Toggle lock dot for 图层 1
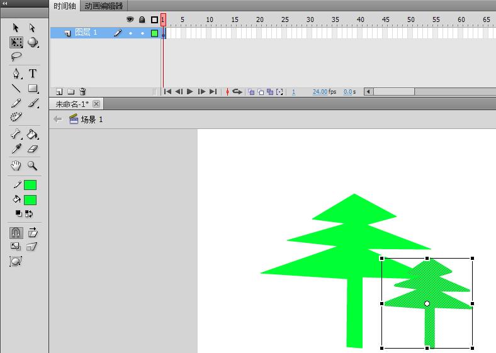 pos(142,33)
